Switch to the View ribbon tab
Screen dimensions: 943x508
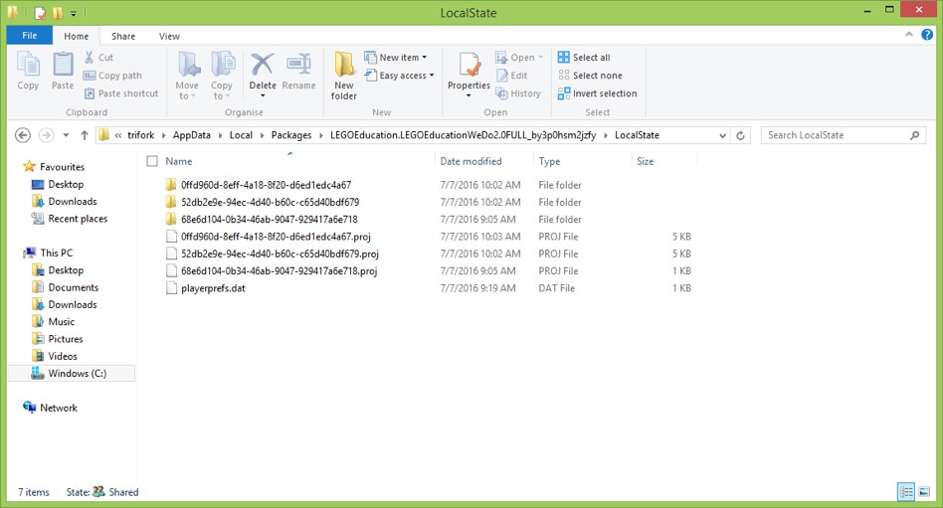(x=169, y=36)
